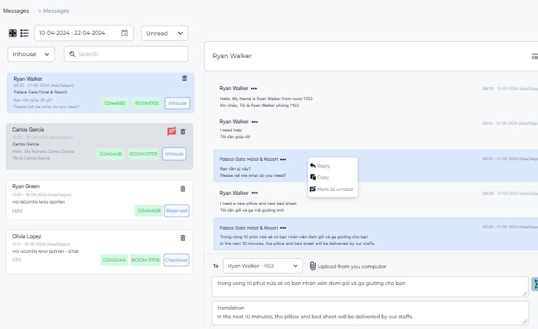The width and height of the screenshot is (538, 329).
Task: Click Upload from you computer link
Action: [x=352, y=266]
